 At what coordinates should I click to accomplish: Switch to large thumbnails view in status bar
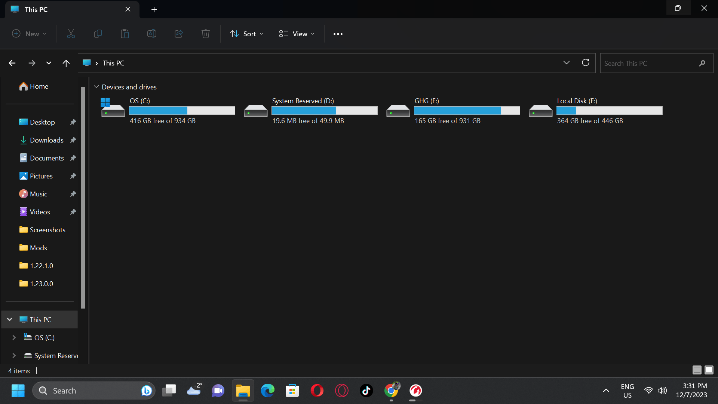(x=709, y=370)
